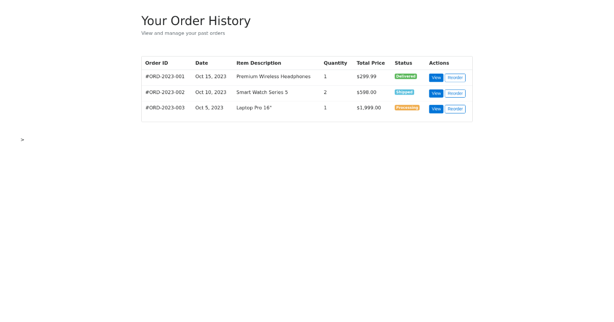Open the View action for the Laptop Pro order
Image resolution: width=614 pixels, height=322 pixels.
[x=436, y=109]
